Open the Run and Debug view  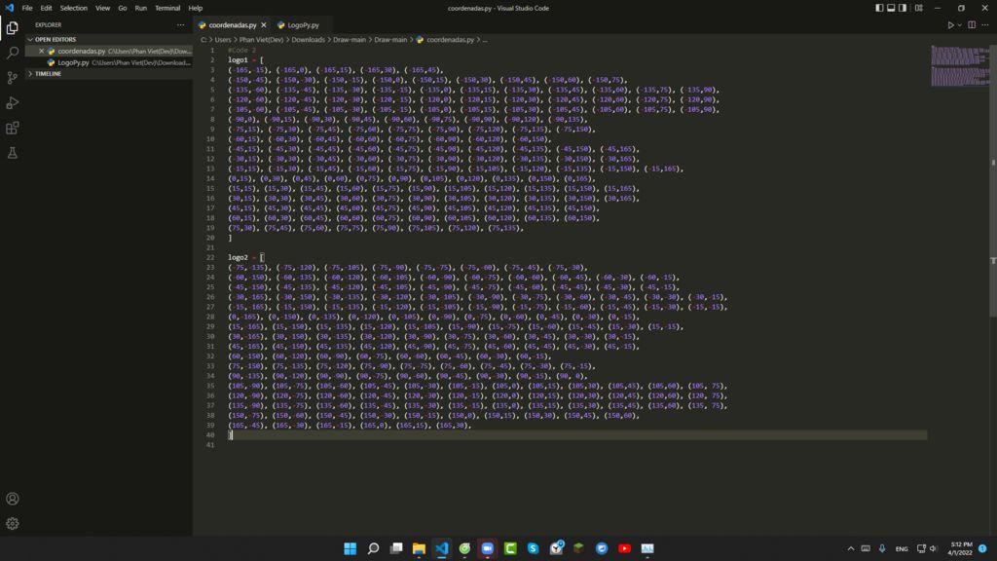point(12,102)
